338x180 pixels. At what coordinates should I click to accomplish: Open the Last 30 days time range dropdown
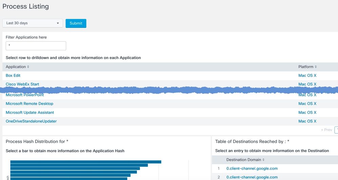[x=33, y=23]
